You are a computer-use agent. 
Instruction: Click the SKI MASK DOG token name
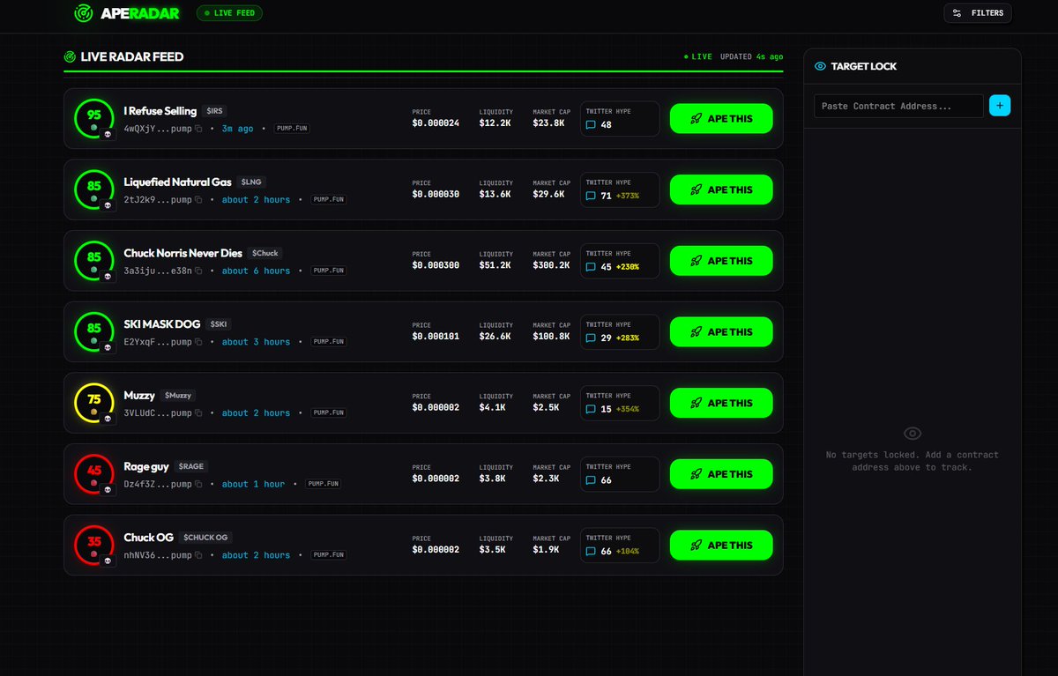coord(162,324)
